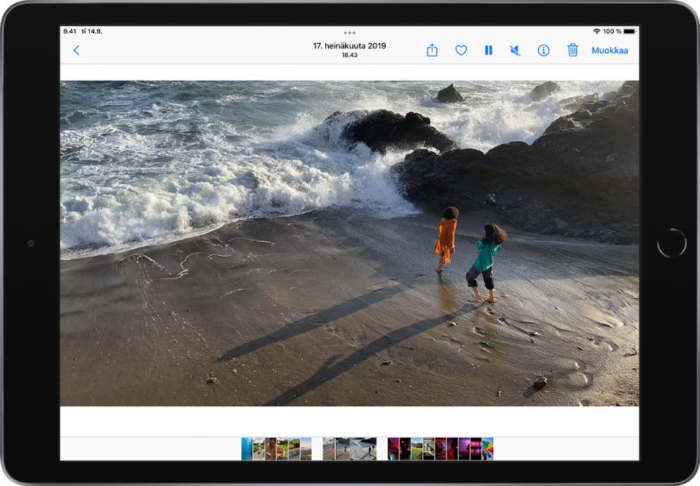
Task: Open the three-dot multitasking menu at top
Action: coord(349,33)
